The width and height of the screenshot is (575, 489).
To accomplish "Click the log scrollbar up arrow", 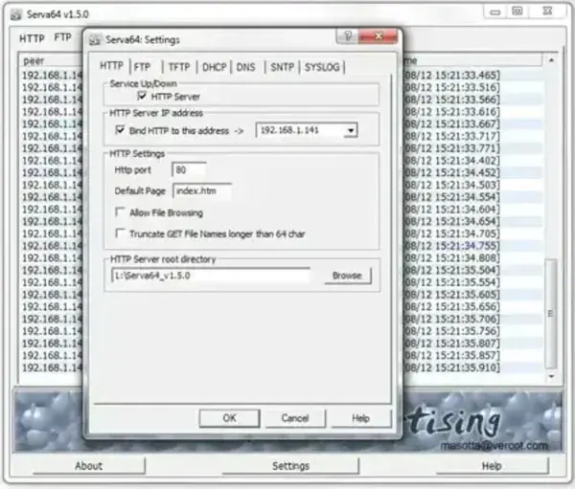I will tap(551, 60).
